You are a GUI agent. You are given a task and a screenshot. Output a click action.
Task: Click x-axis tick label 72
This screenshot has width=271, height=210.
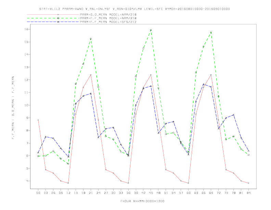tap(218, 193)
